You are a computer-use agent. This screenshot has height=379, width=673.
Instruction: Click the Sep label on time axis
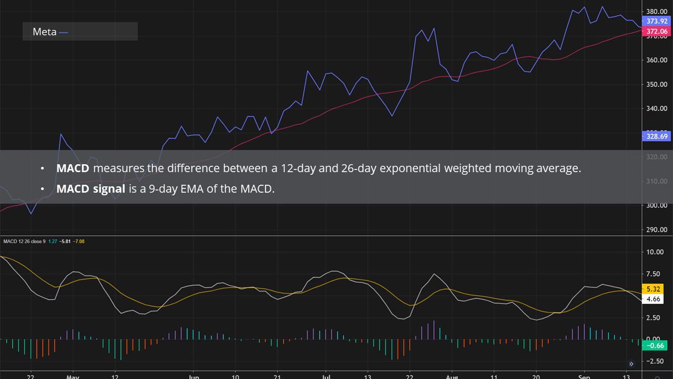[584, 377]
